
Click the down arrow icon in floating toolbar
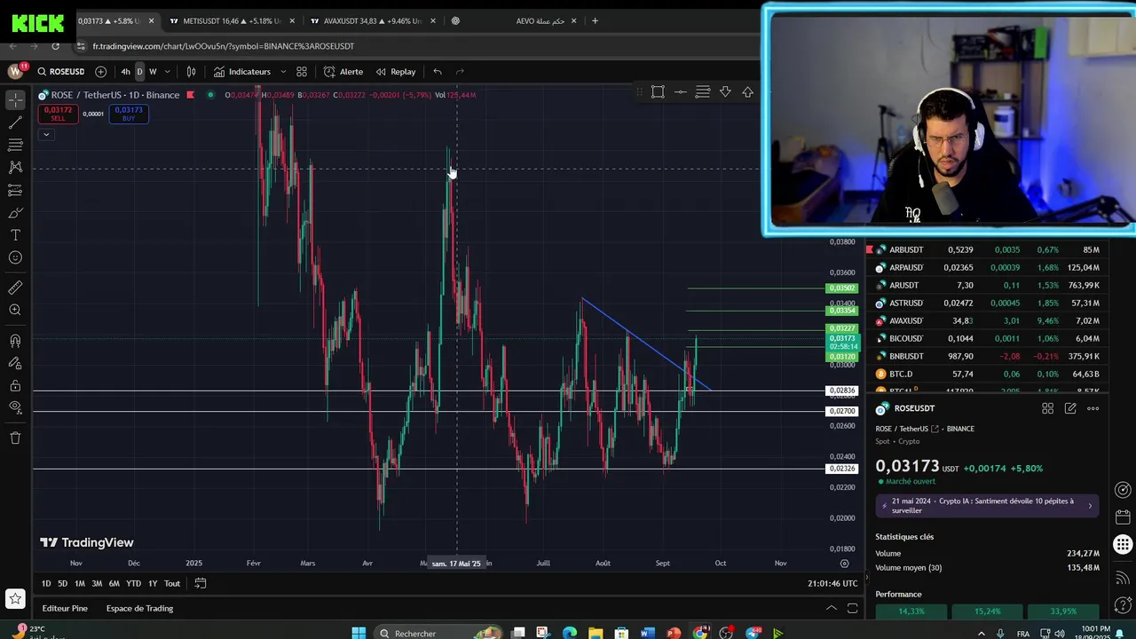pyautogui.click(x=725, y=91)
